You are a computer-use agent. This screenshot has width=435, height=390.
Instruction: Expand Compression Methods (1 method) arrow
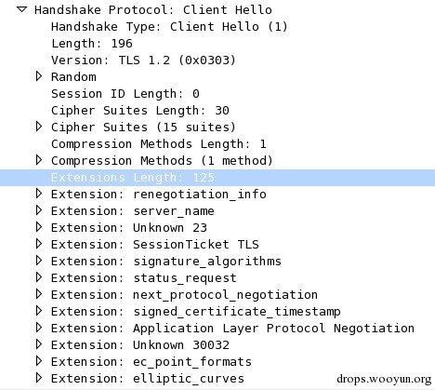pyautogui.click(x=39, y=160)
